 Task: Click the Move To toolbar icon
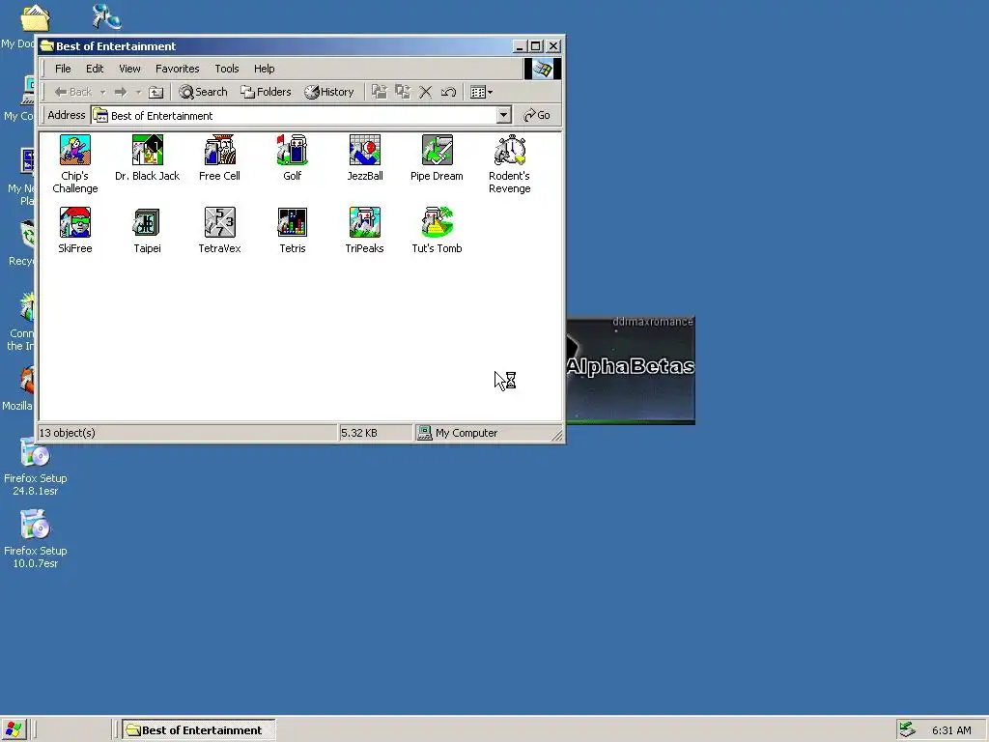pyautogui.click(x=379, y=92)
